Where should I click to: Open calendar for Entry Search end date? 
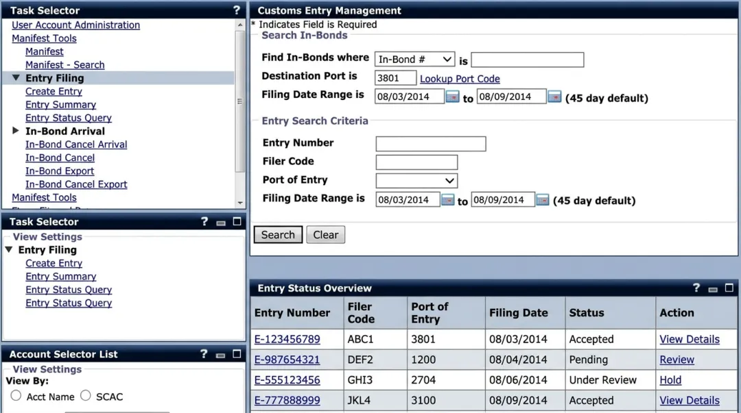coord(543,200)
